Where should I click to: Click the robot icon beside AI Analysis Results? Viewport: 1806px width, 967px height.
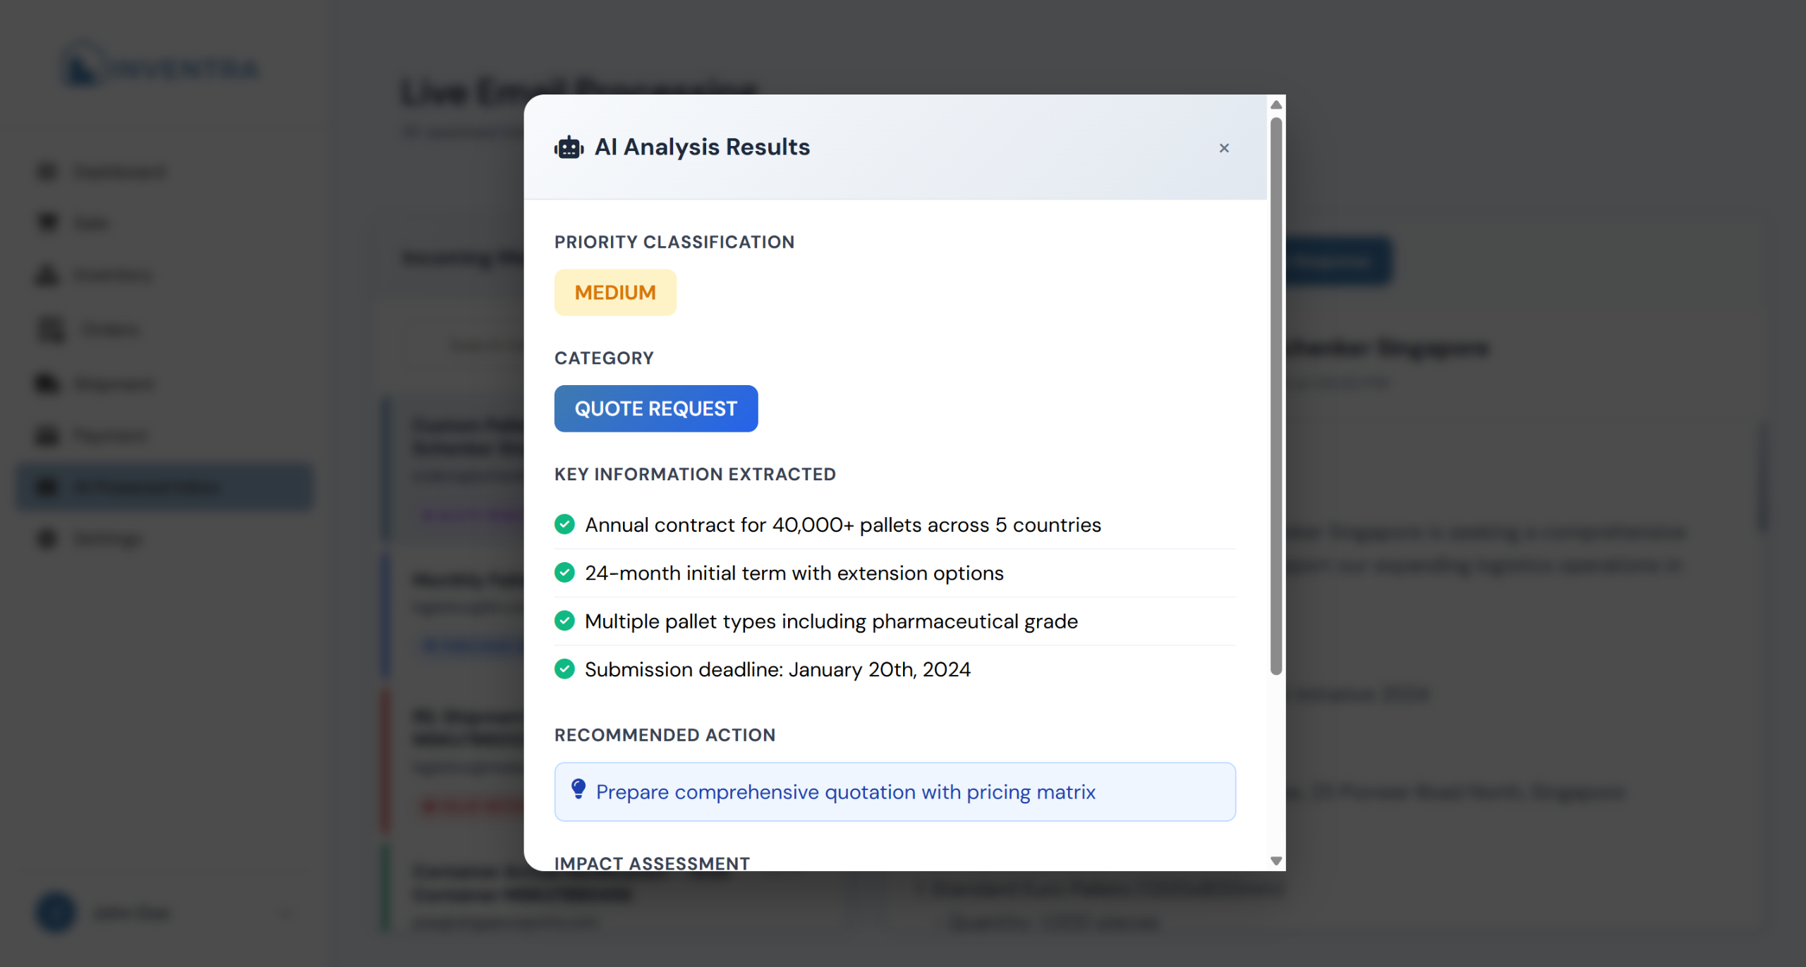tap(569, 147)
